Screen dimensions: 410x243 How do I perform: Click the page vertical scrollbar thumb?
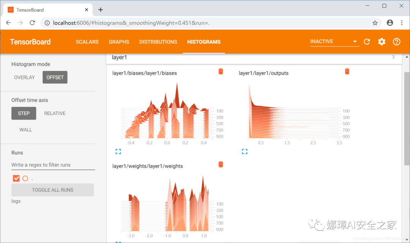(407, 118)
